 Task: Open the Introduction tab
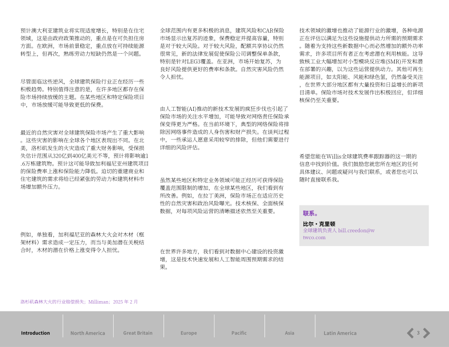(35, 333)
